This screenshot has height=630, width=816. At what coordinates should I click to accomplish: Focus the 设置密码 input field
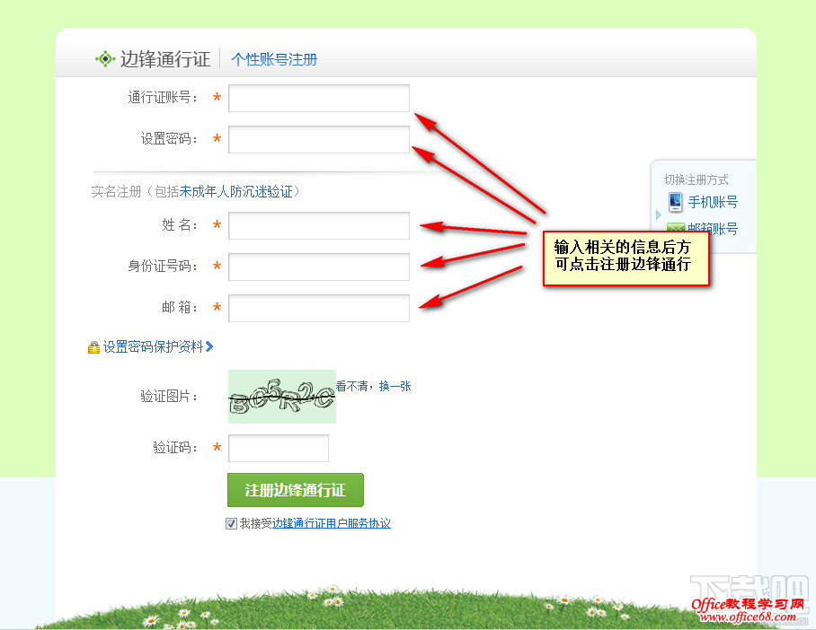click(x=319, y=139)
